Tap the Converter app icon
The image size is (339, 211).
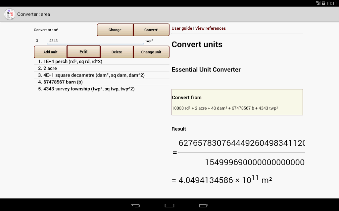[10, 14]
